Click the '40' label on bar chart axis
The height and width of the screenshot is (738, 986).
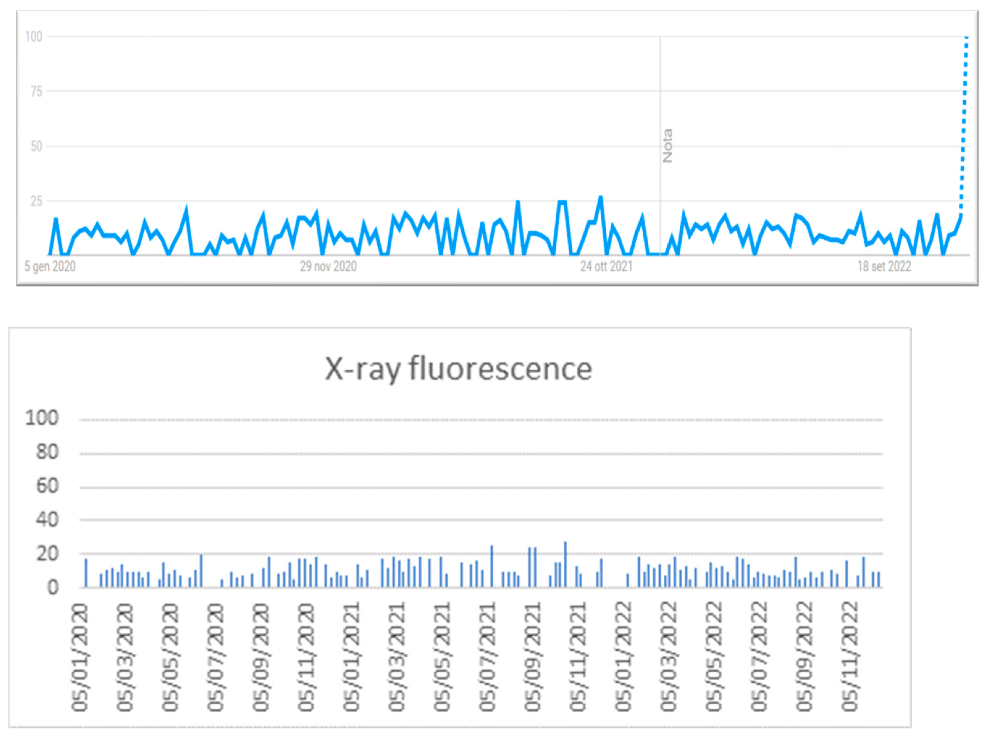[x=47, y=520]
